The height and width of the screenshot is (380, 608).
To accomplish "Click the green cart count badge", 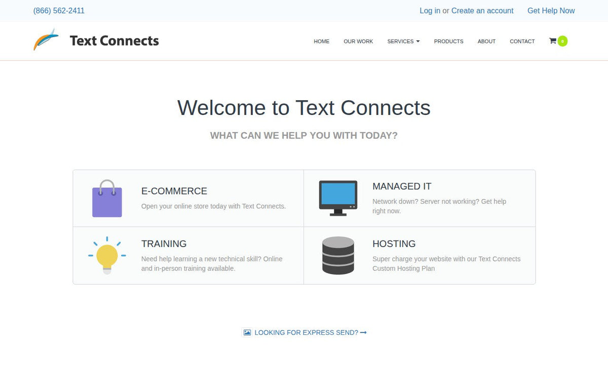I will (562, 41).
